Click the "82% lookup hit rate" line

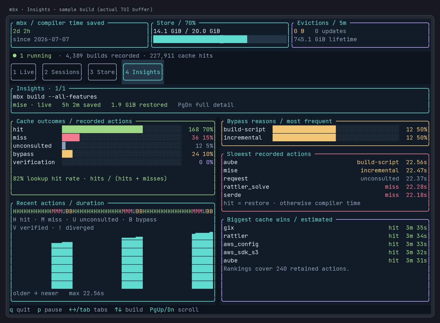90,178
